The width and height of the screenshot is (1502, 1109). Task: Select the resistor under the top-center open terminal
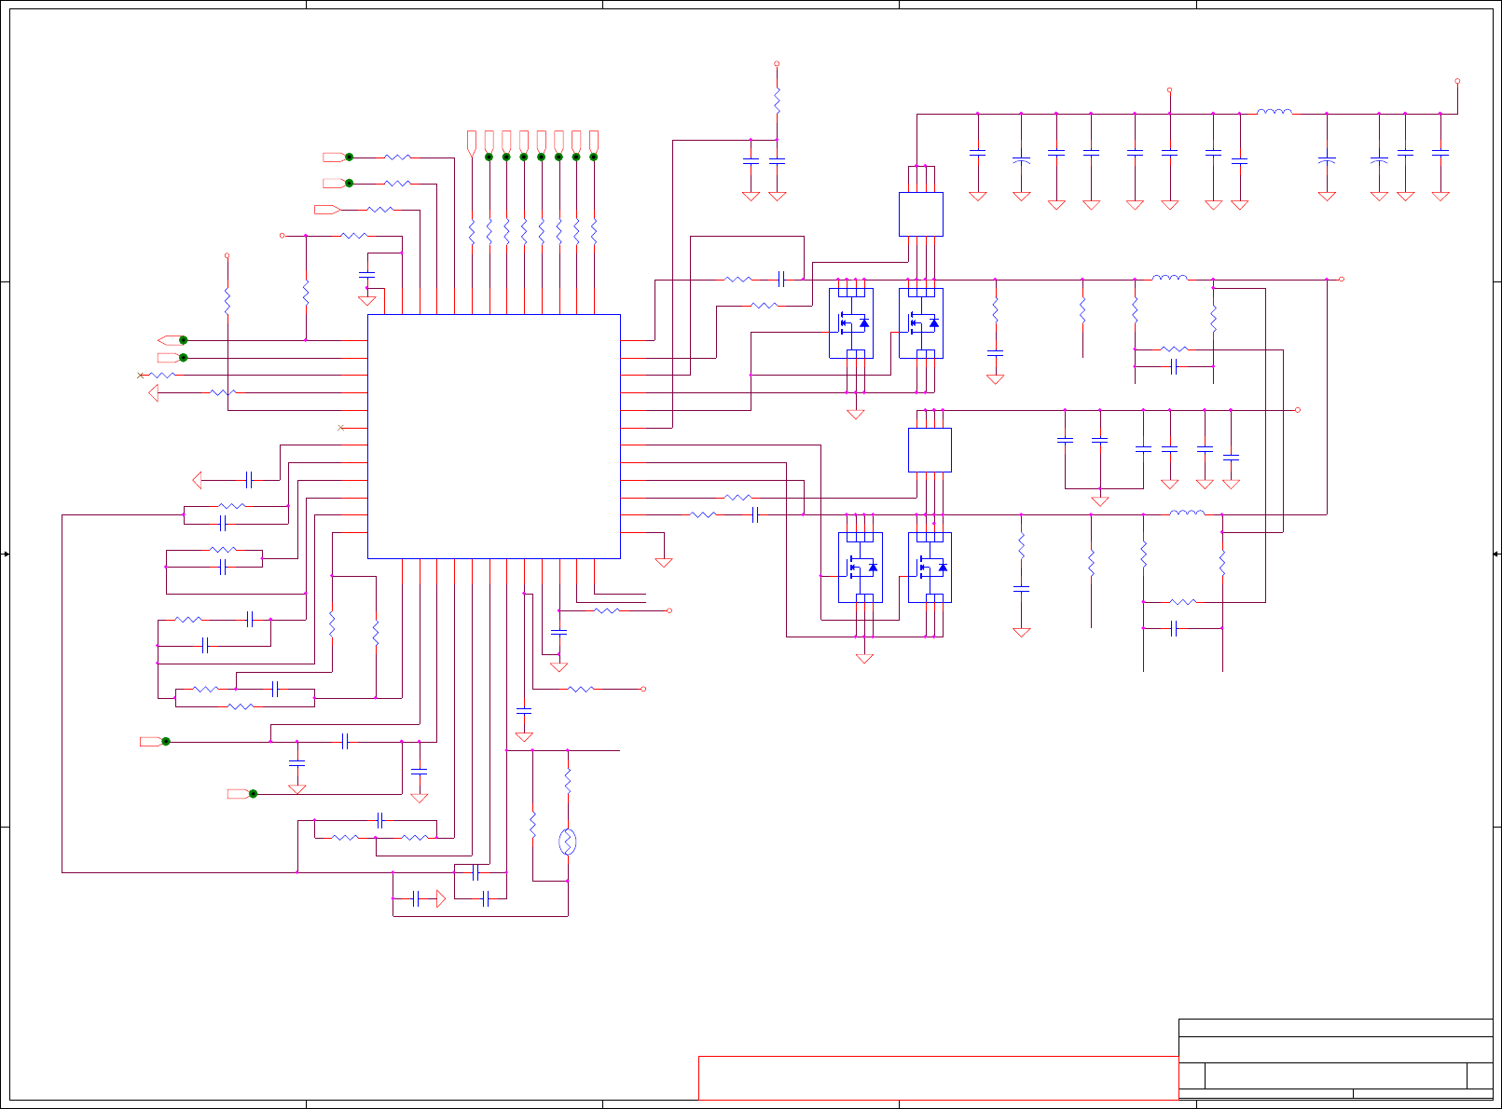coord(777,100)
